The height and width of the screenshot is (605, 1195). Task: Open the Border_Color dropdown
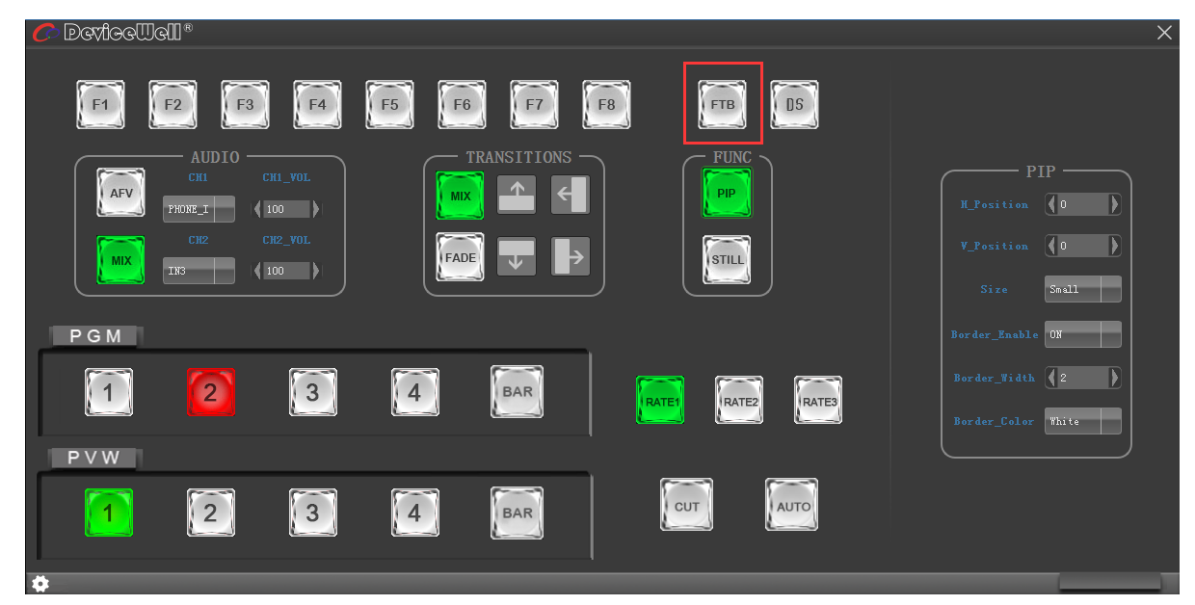[x=1083, y=421]
